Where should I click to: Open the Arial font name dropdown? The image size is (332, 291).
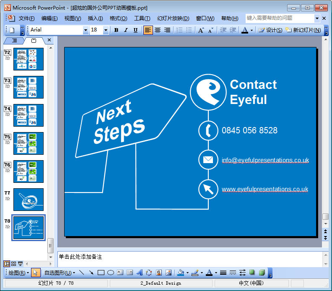[x=86, y=30]
